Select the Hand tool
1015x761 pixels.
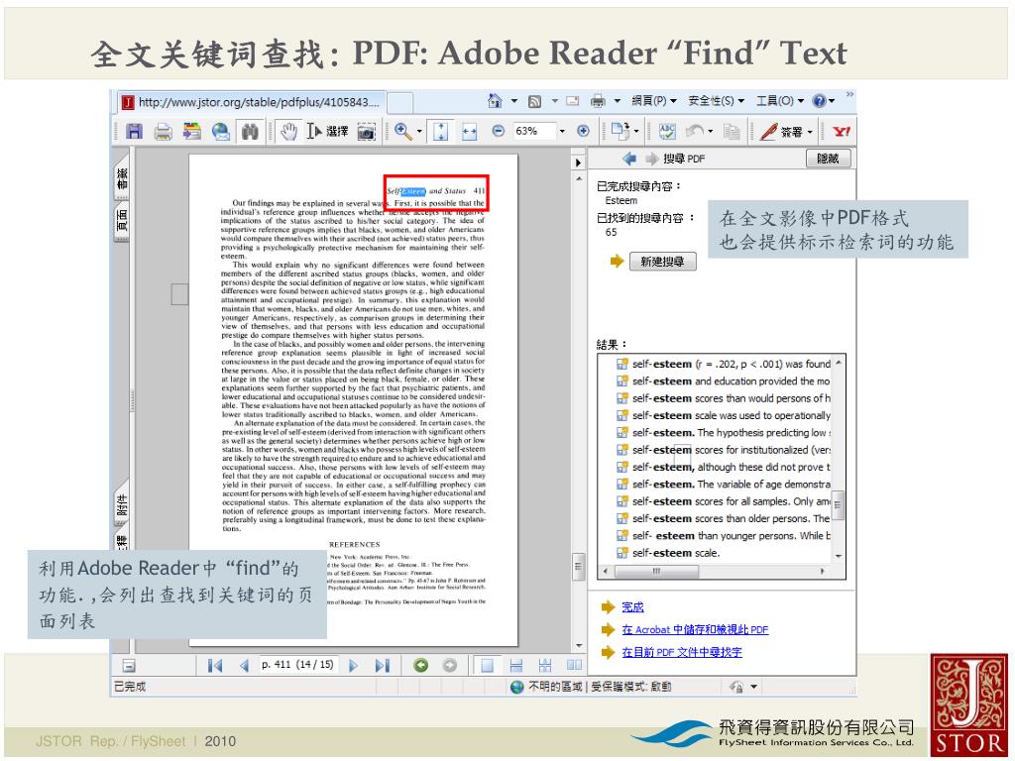click(x=288, y=132)
